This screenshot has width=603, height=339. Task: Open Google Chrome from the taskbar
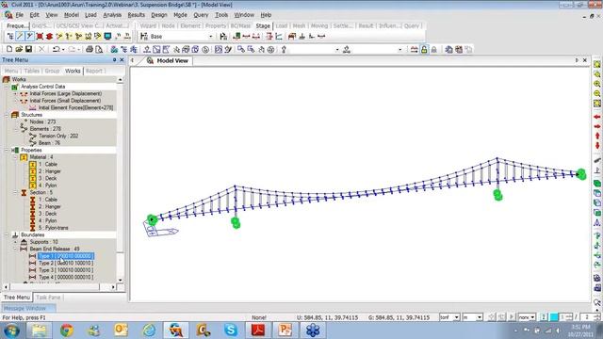(x=67, y=331)
